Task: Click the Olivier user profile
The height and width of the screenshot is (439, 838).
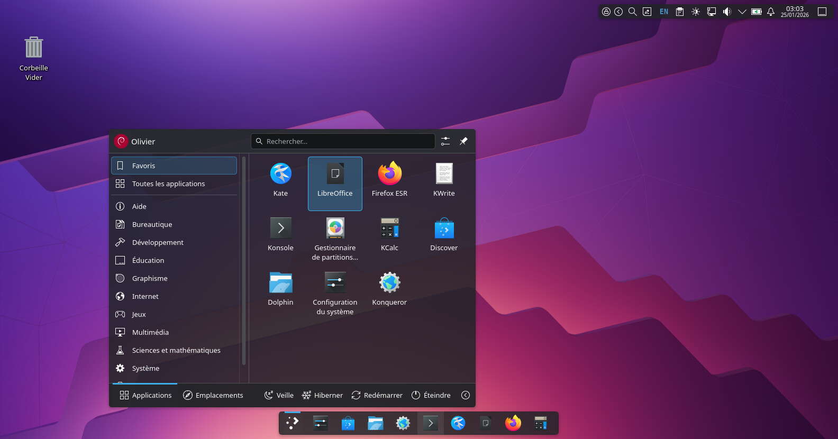Action: coord(135,141)
